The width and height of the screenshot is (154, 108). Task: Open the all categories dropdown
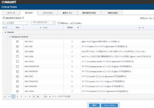coord(43,23)
